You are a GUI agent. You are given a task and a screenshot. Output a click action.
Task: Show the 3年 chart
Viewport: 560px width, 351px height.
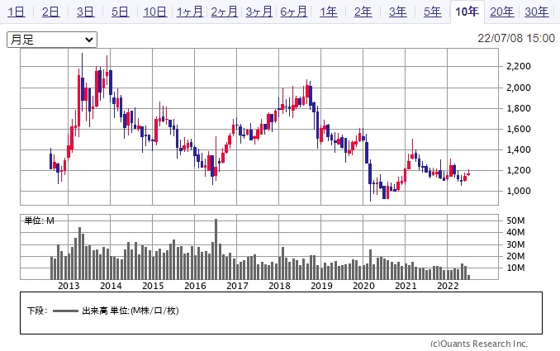(397, 12)
